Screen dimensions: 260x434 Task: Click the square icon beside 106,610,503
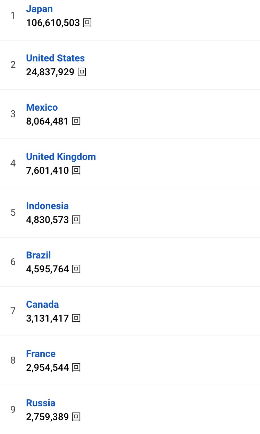coord(87,23)
